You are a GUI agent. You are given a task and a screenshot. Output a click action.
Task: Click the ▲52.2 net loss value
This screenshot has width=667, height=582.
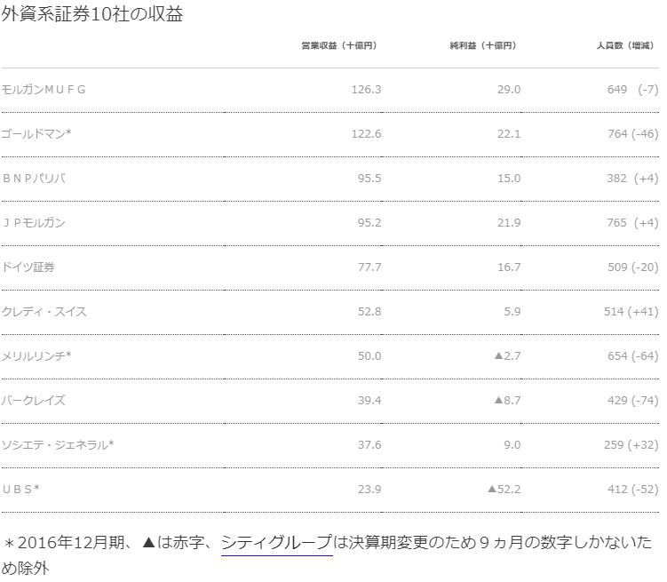pyautogui.click(x=504, y=490)
